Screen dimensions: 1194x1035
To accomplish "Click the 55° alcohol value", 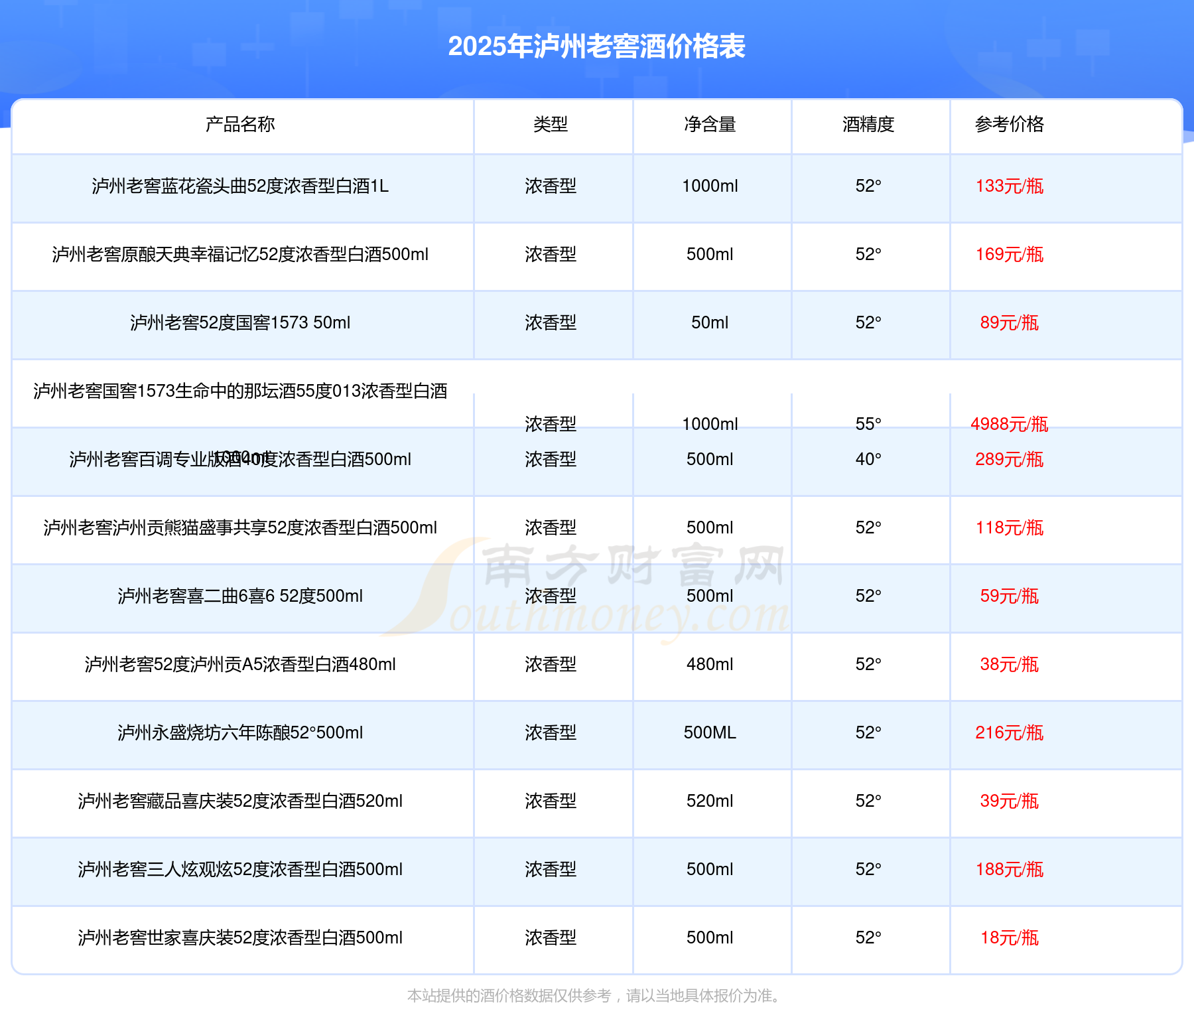I will [x=868, y=424].
